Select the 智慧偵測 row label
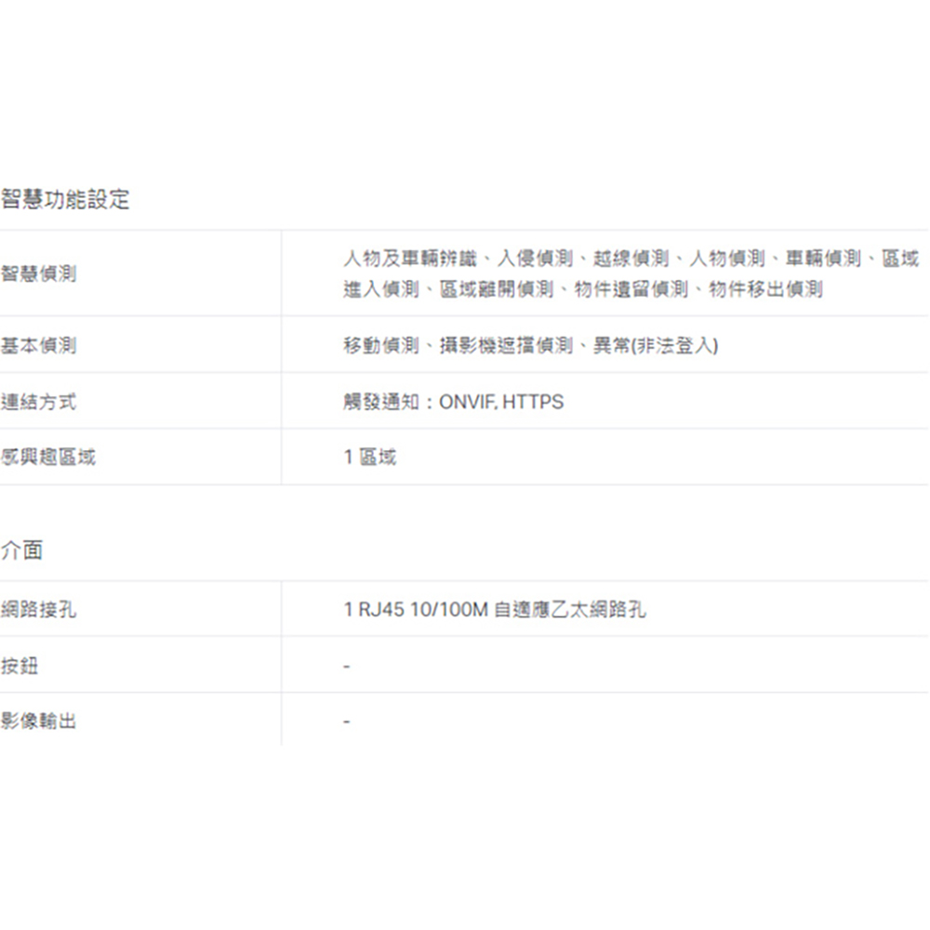930x930 pixels. point(39,273)
